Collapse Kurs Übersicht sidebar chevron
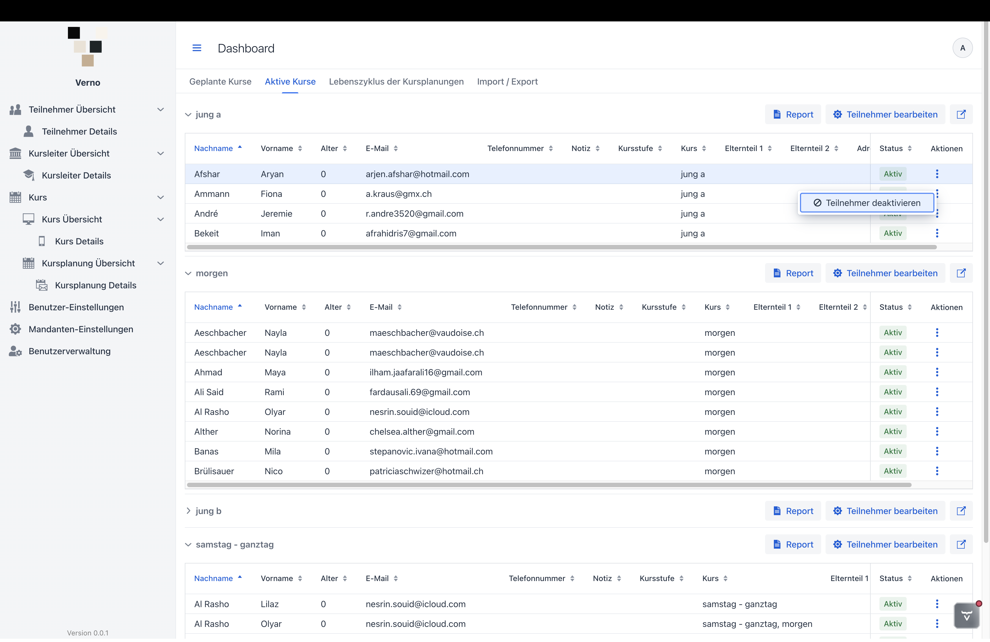Image resolution: width=990 pixels, height=642 pixels. pyautogui.click(x=161, y=219)
